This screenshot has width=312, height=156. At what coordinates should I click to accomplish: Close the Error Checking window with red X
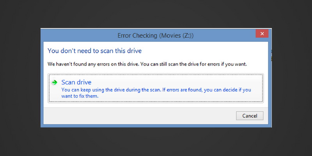click(262, 34)
